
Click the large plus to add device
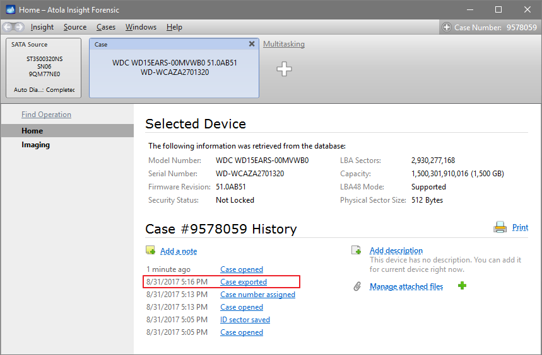coord(284,69)
